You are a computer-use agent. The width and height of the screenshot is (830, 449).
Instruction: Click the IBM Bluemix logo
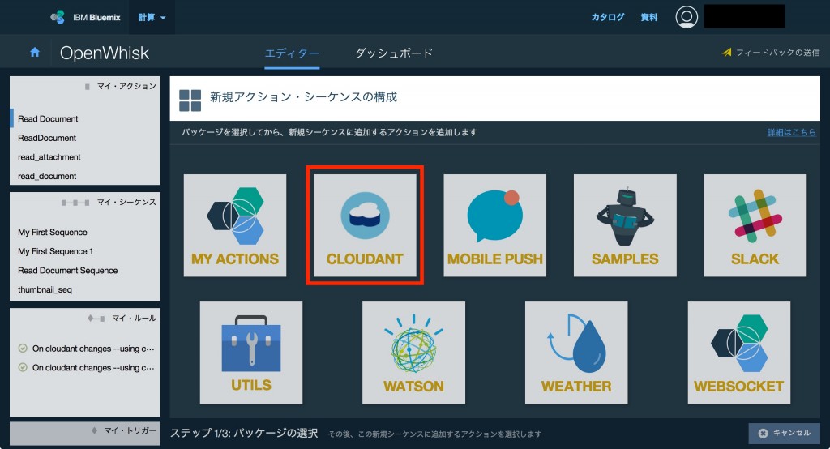pyautogui.click(x=86, y=18)
